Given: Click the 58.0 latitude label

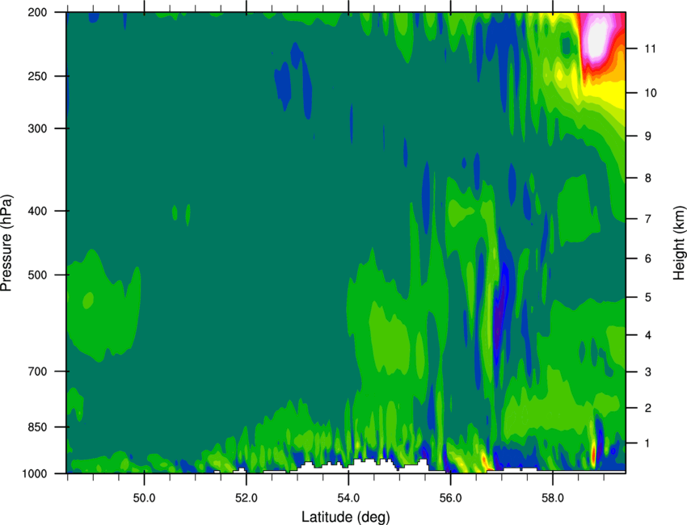Looking at the screenshot, I should pyautogui.click(x=553, y=498).
